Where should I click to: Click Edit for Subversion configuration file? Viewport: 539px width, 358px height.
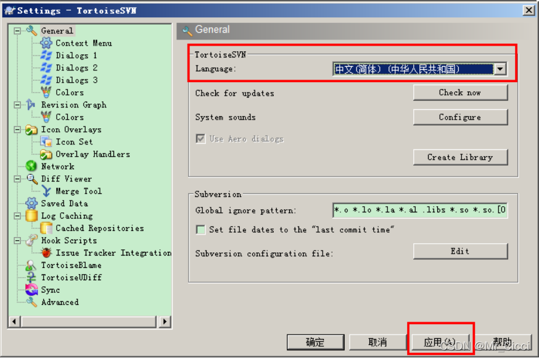[460, 251]
